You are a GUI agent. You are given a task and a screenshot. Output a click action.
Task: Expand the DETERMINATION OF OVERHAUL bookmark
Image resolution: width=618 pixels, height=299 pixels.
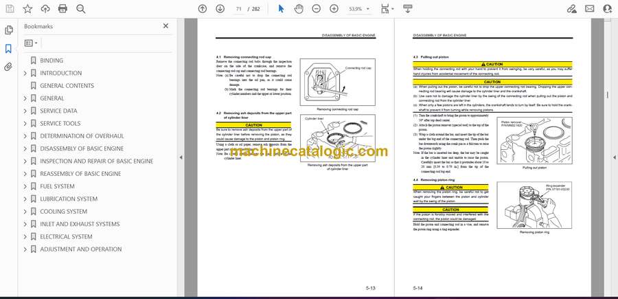[25, 136]
